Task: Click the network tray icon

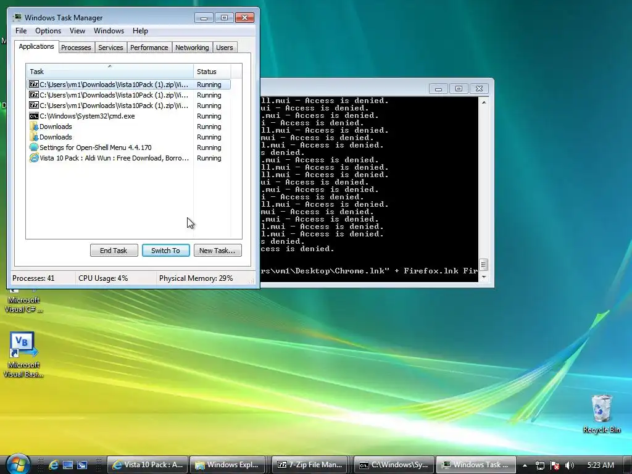Action: click(x=539, y=465)
